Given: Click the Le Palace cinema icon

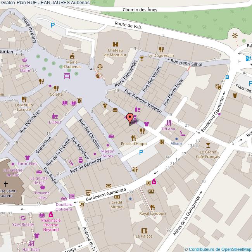Looking at the screenshot, I should pos(144,230).
